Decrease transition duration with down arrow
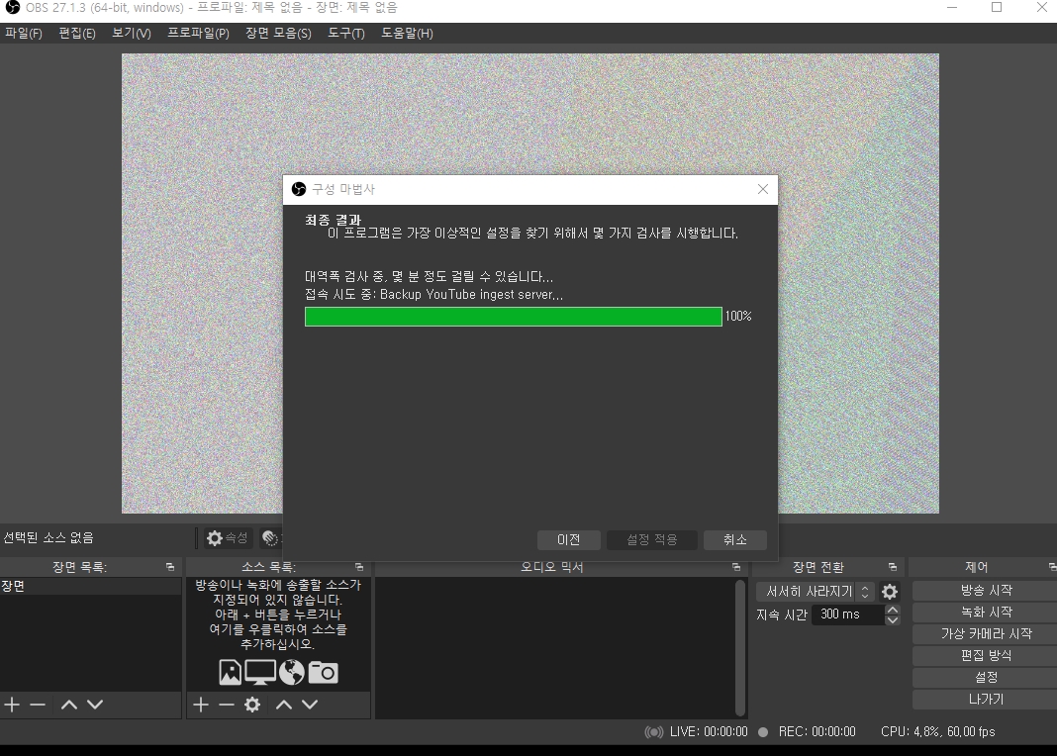The height and width of the screenshot is (756, 1057). [893, 619]
